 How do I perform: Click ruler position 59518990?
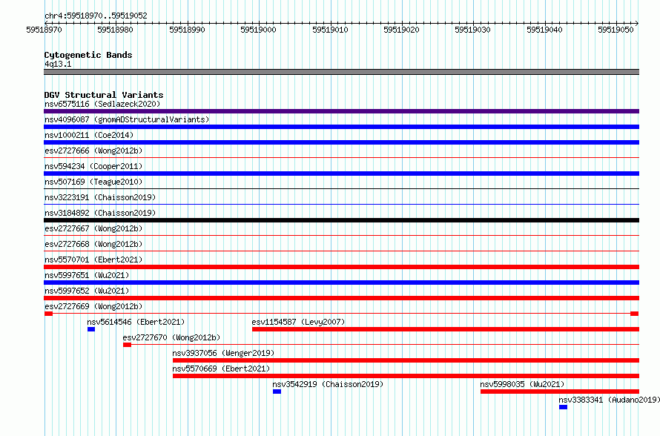(x=188, y=30)
